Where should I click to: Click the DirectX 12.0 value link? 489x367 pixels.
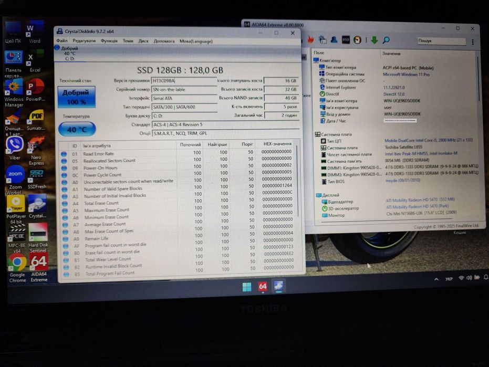[x=394, y=94]
